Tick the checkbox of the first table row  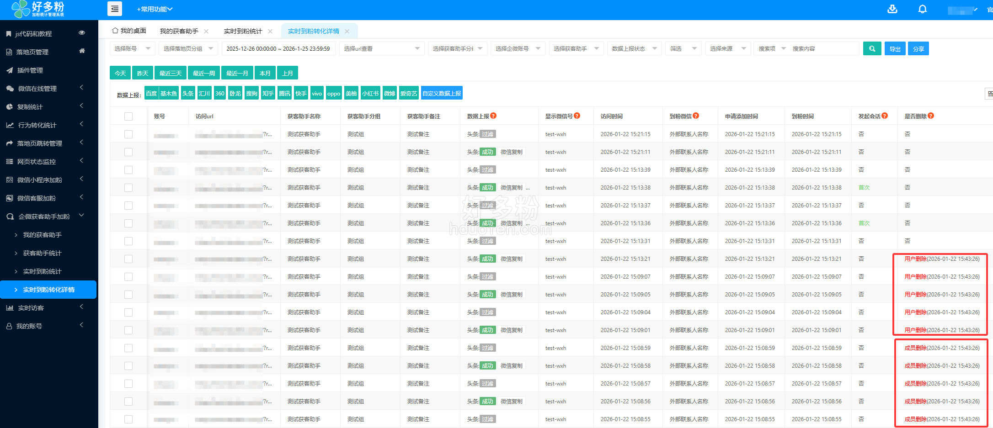click(x=128, y=134)
